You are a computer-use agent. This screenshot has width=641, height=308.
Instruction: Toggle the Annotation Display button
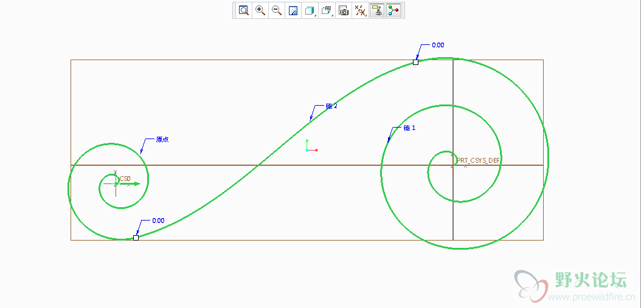click(378, 10)
